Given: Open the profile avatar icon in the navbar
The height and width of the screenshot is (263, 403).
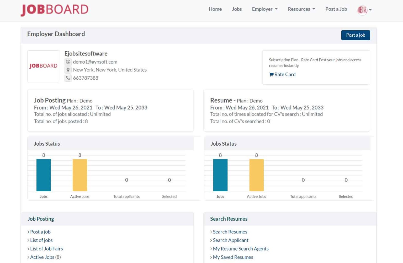Looking at the screenshot, I should pos(362,10).
